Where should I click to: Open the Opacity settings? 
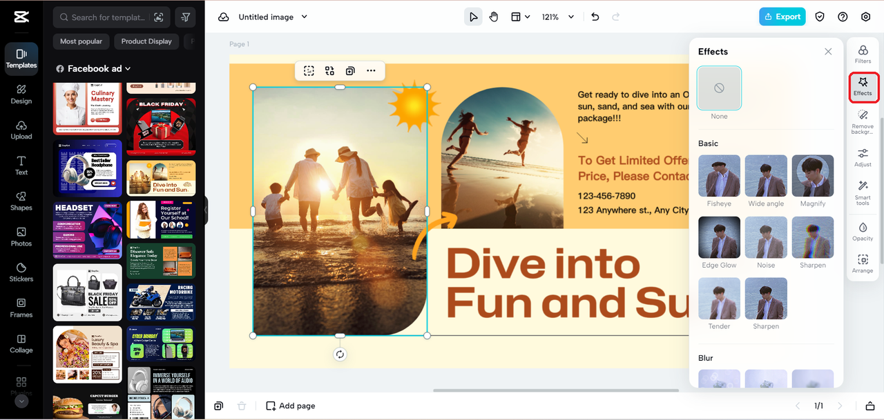pos(863,232)
